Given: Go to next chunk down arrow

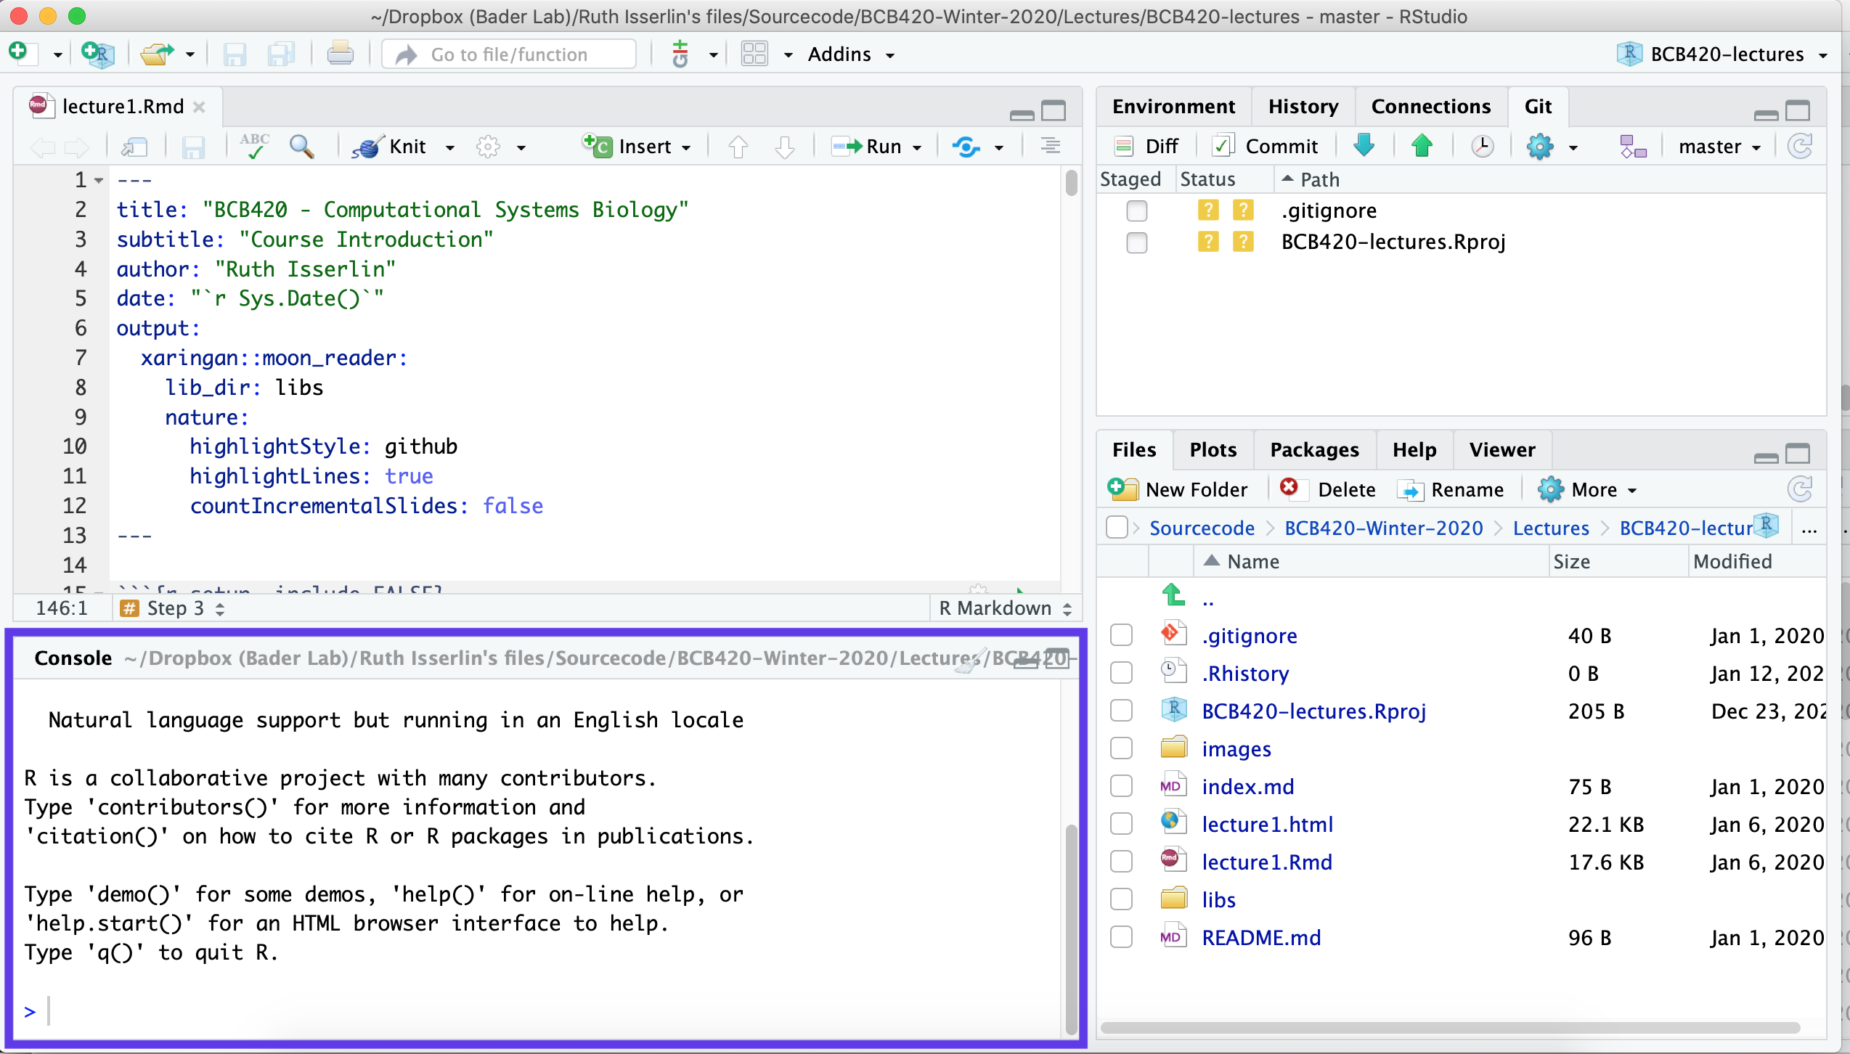Looking at the screenshot, I should [x=785, y=147].
